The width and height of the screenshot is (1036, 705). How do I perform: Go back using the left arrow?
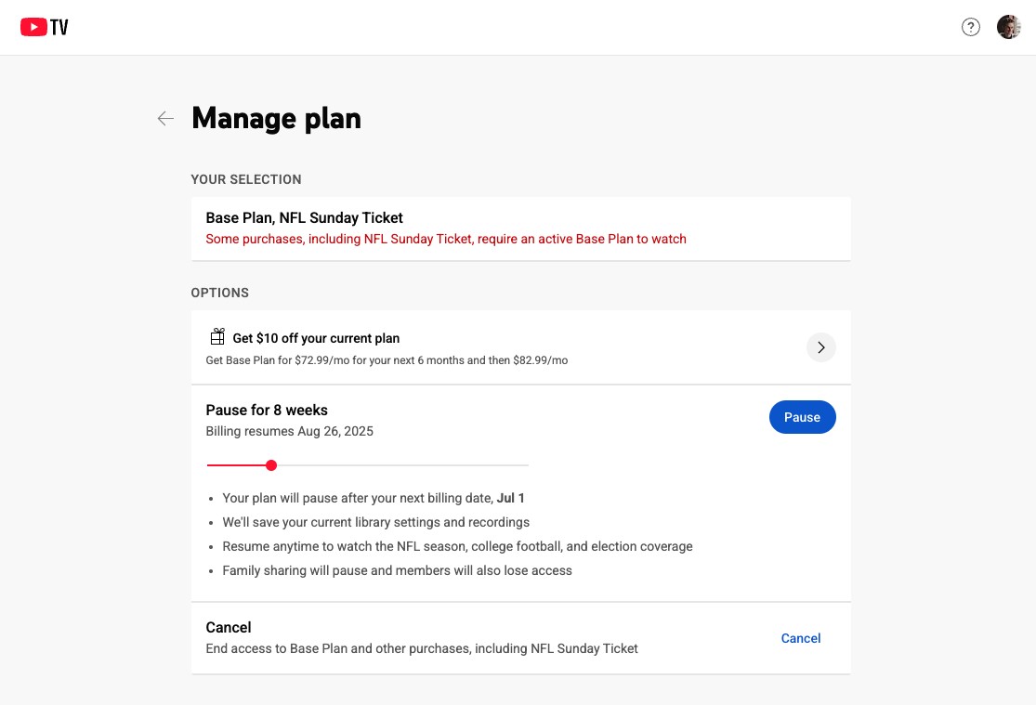165,118
